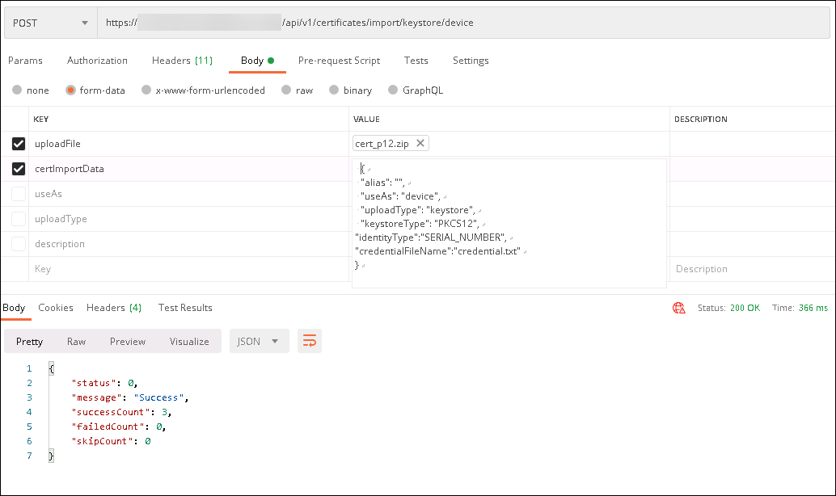
Task: Click the wrap lines icon beside JSON
Action: (x=309, y=342)
